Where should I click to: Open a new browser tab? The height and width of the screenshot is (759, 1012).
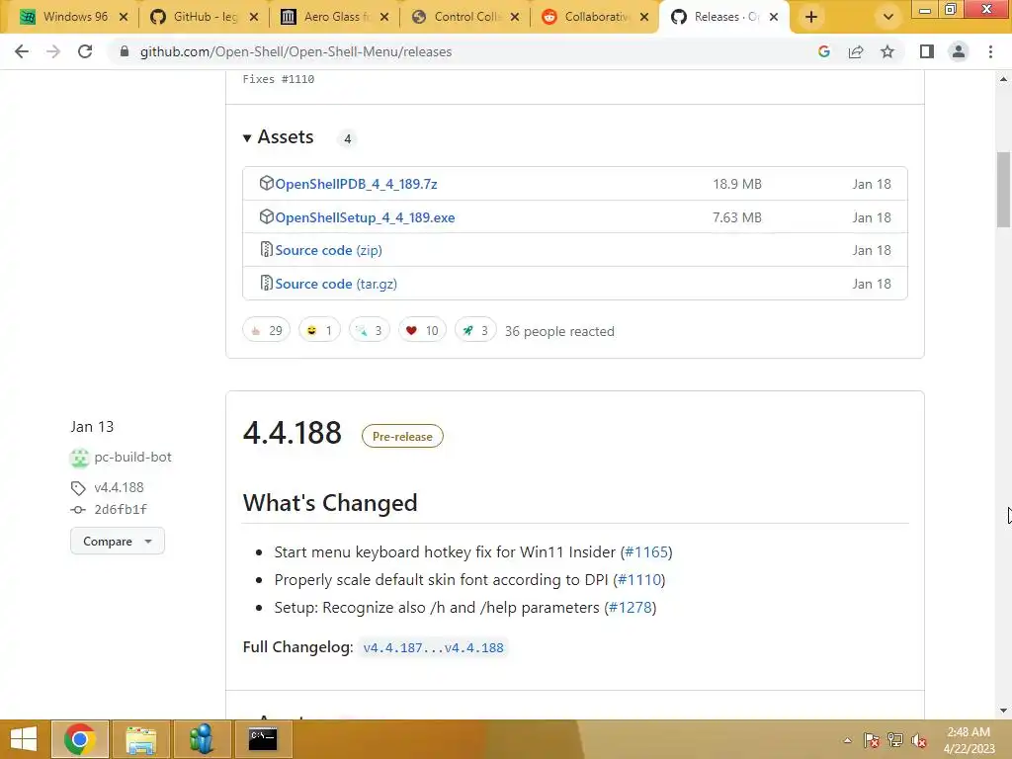[x=811, y=17]
